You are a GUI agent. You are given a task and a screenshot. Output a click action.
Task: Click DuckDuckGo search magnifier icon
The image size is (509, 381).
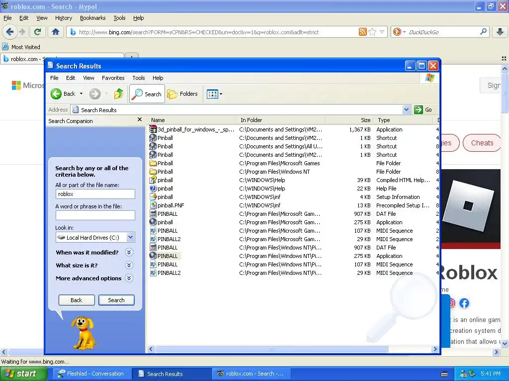coord(483,32)
